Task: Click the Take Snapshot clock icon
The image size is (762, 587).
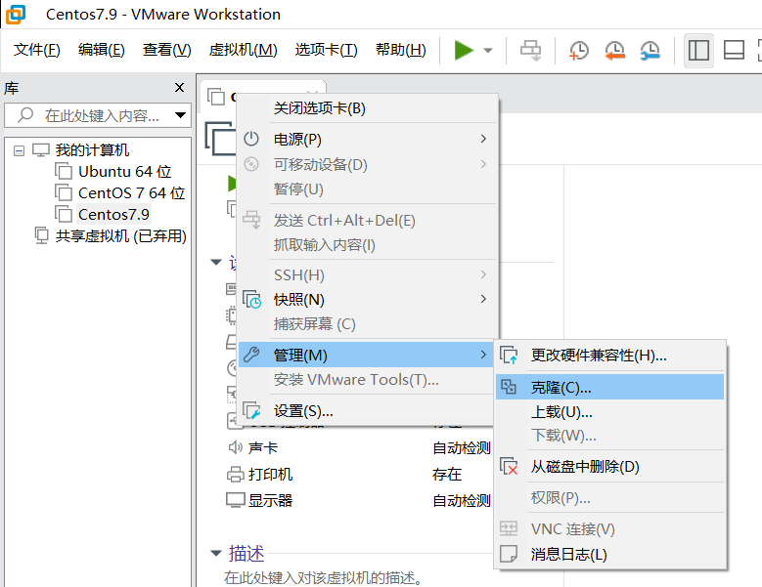Action: 578,50
